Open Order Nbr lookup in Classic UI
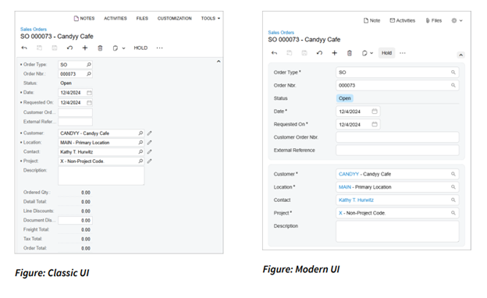 89,74
